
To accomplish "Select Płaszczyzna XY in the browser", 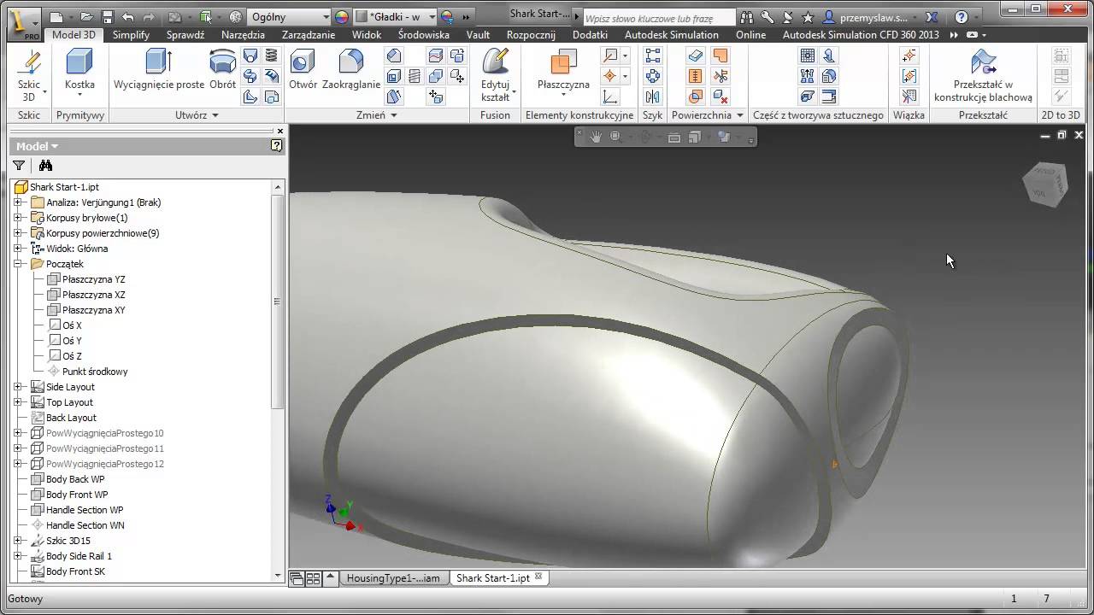I will [93, 310].
